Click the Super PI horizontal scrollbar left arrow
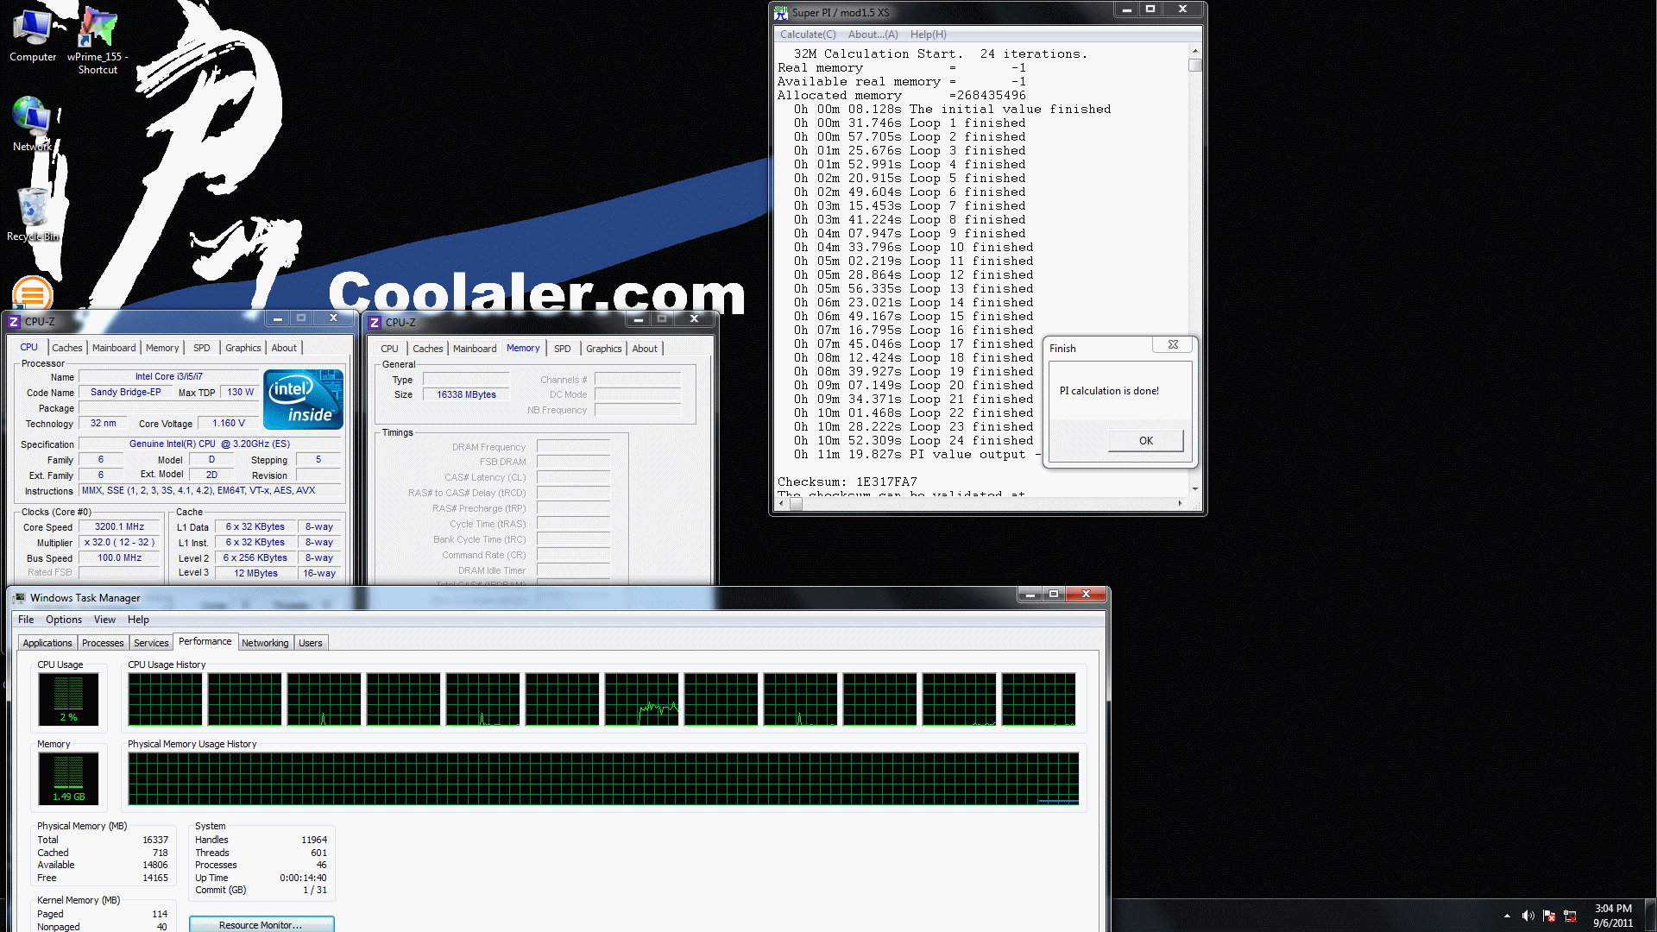 tap(781, 503)
